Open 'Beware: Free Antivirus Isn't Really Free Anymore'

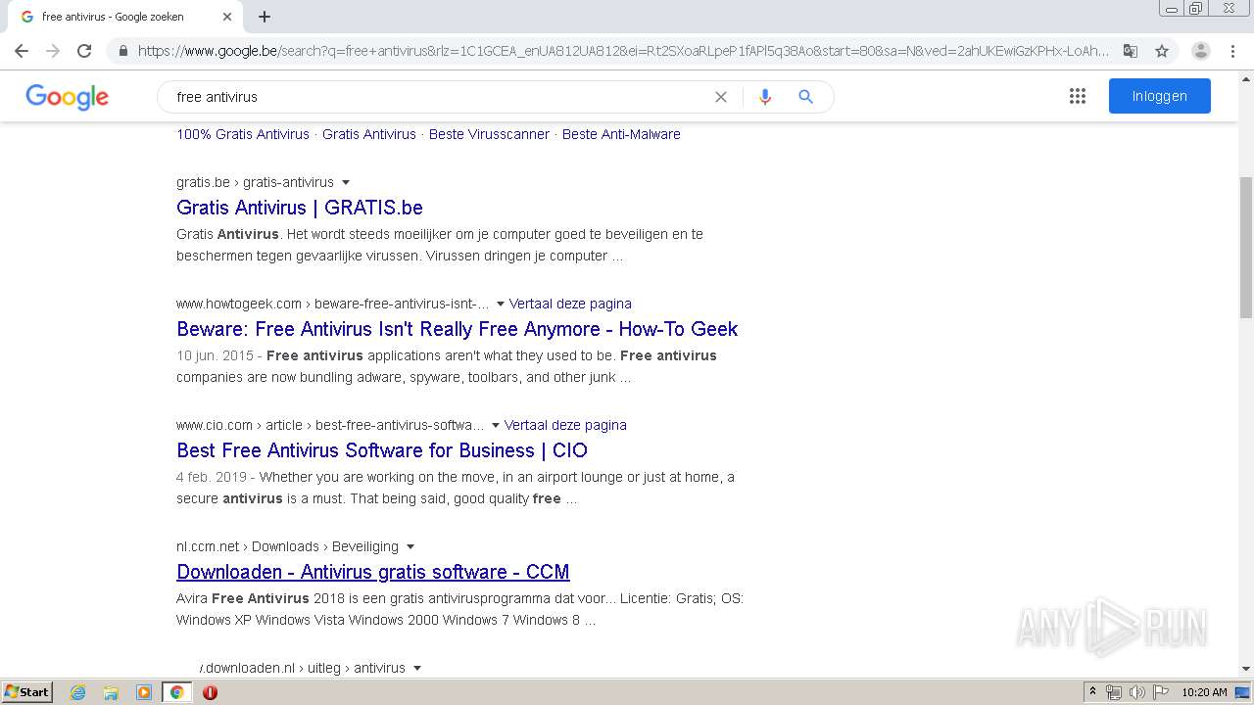coord(458,329)
